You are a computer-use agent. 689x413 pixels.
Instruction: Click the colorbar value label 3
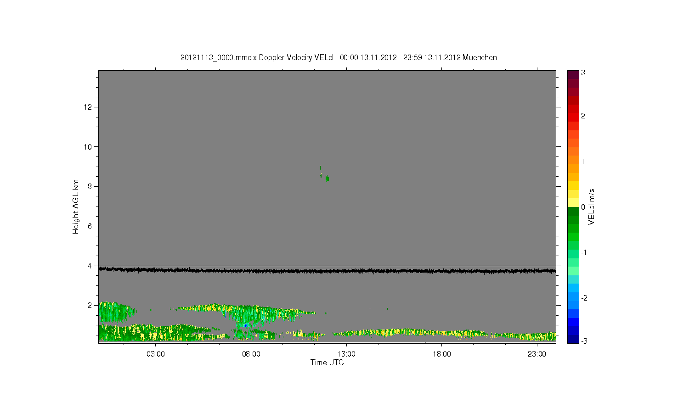pyautogui.click(x=583, y=73)
